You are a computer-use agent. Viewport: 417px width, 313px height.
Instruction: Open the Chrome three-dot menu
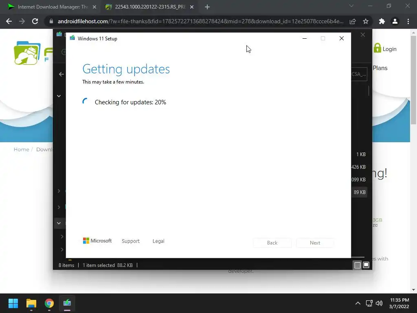click(x=408, y=21)
